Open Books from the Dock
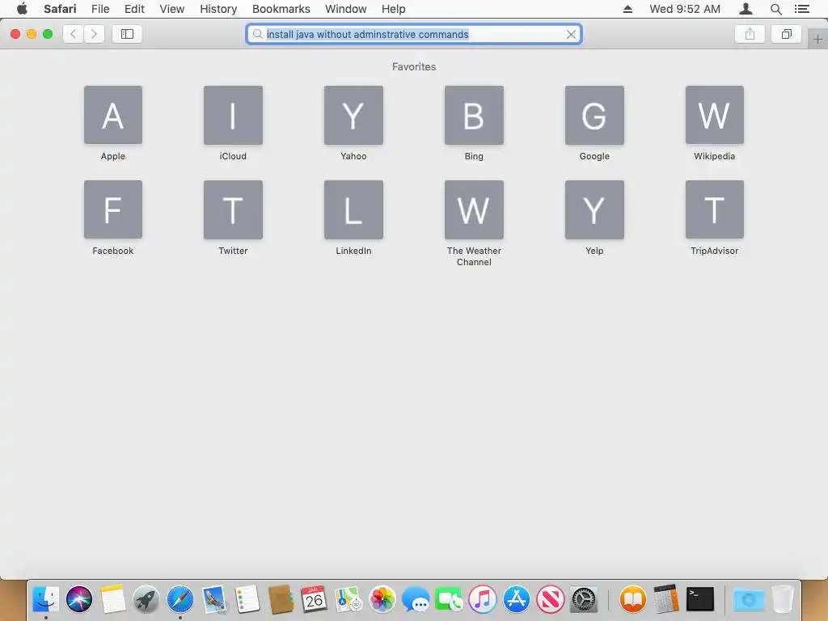 point(632,599)
